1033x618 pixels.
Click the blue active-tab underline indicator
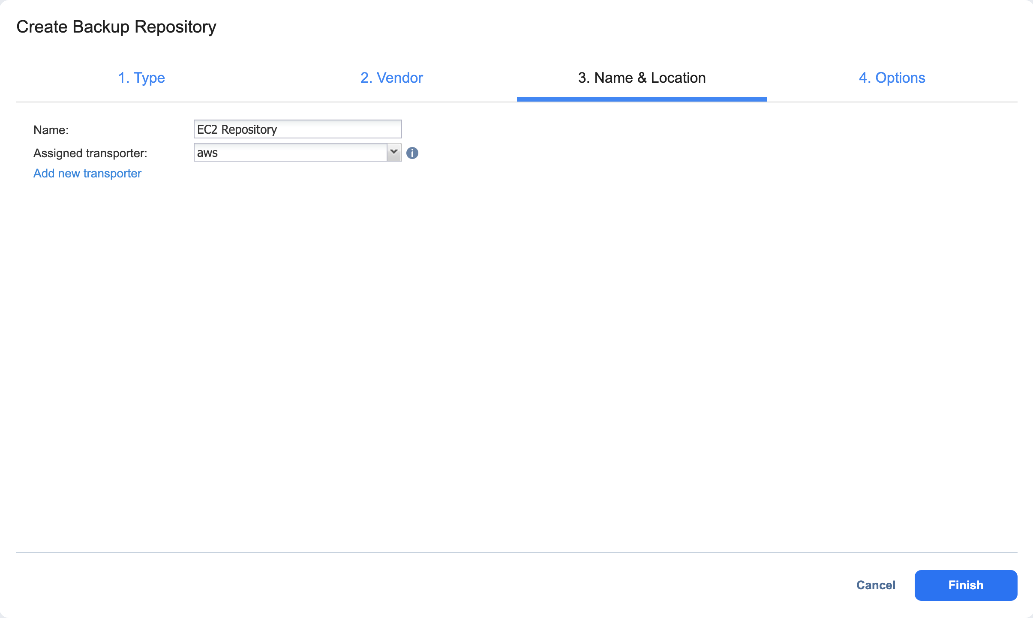642,99
